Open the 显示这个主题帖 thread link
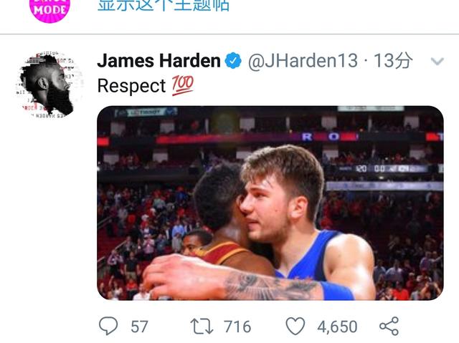The width and height of the screenshot is (459, 343). tap(164, 5)
